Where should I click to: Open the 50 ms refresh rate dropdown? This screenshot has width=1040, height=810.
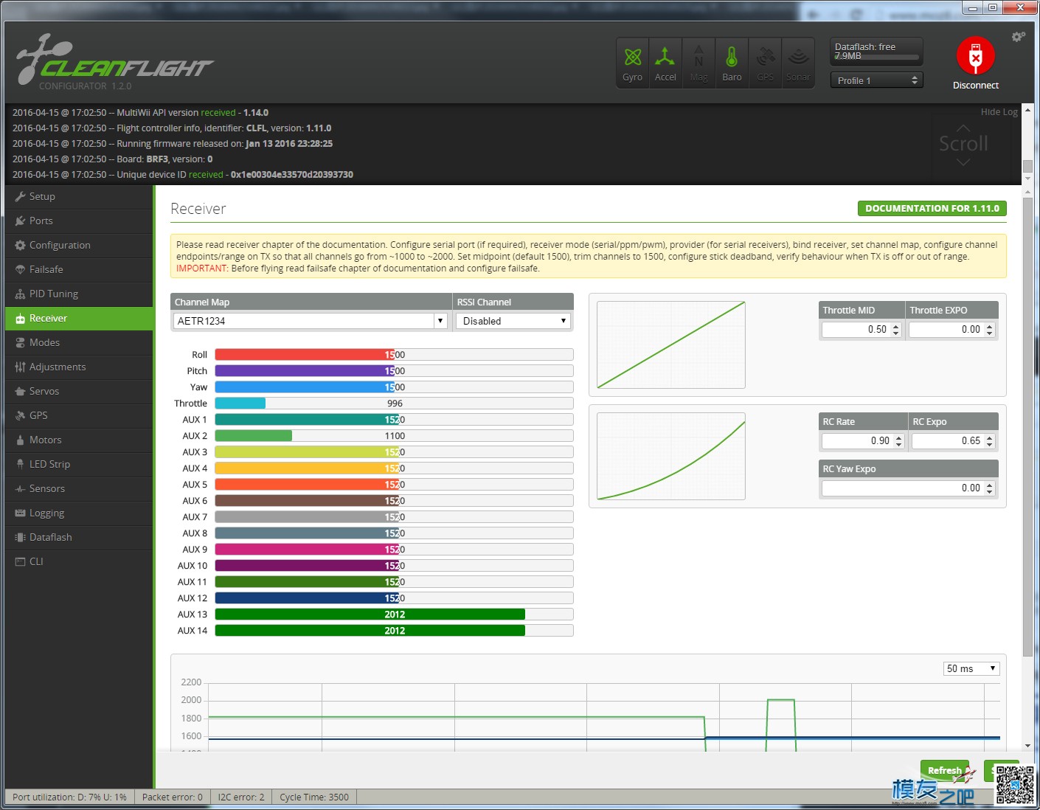971,668
